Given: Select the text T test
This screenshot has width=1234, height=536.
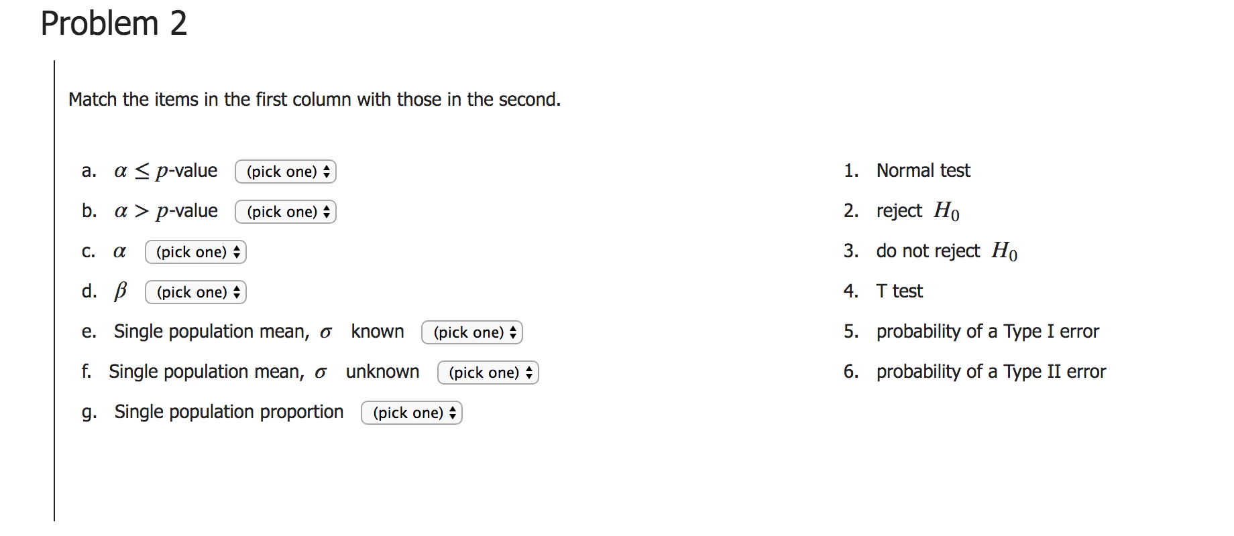Looking at the screenshot, I should click(x=899, y=291).
